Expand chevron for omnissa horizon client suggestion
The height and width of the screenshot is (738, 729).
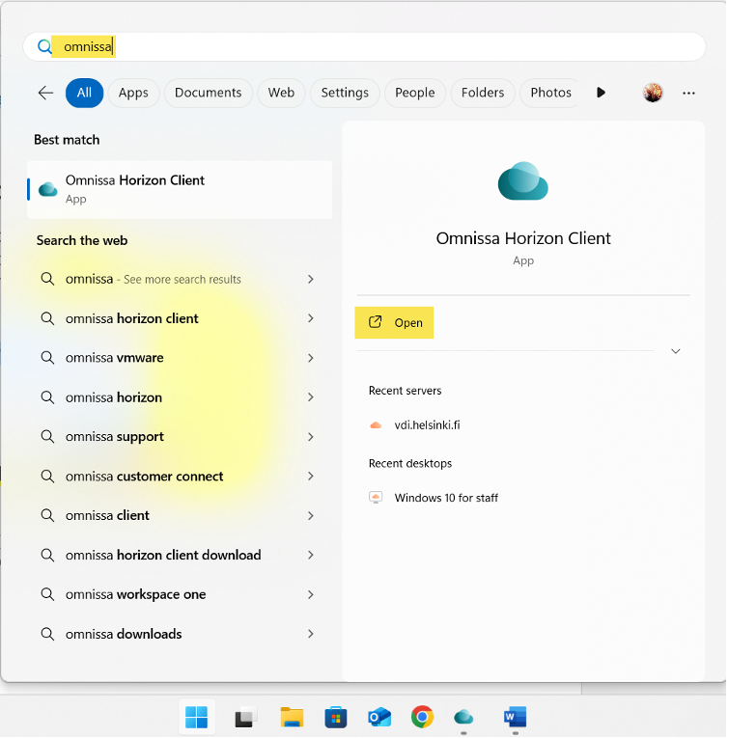[310, 318]
